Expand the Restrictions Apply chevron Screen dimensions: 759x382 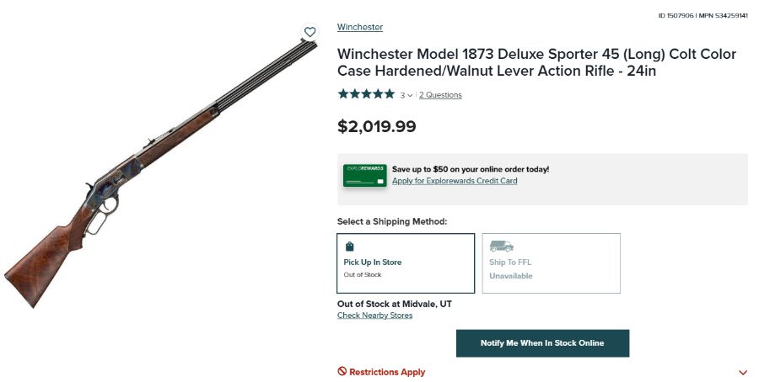[743, 372]
